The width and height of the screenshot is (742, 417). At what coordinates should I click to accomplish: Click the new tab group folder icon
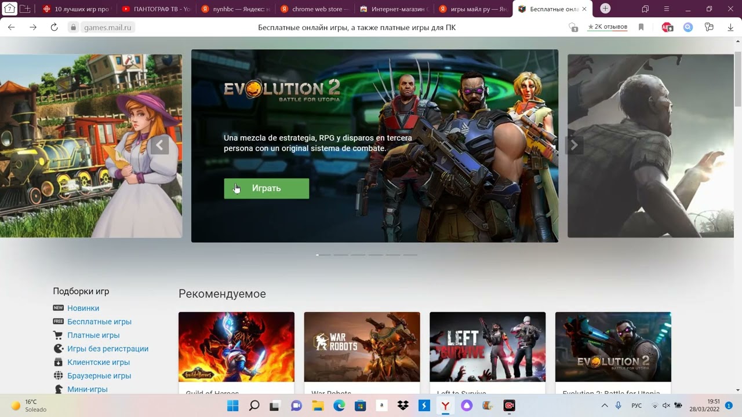click(25, 9)
